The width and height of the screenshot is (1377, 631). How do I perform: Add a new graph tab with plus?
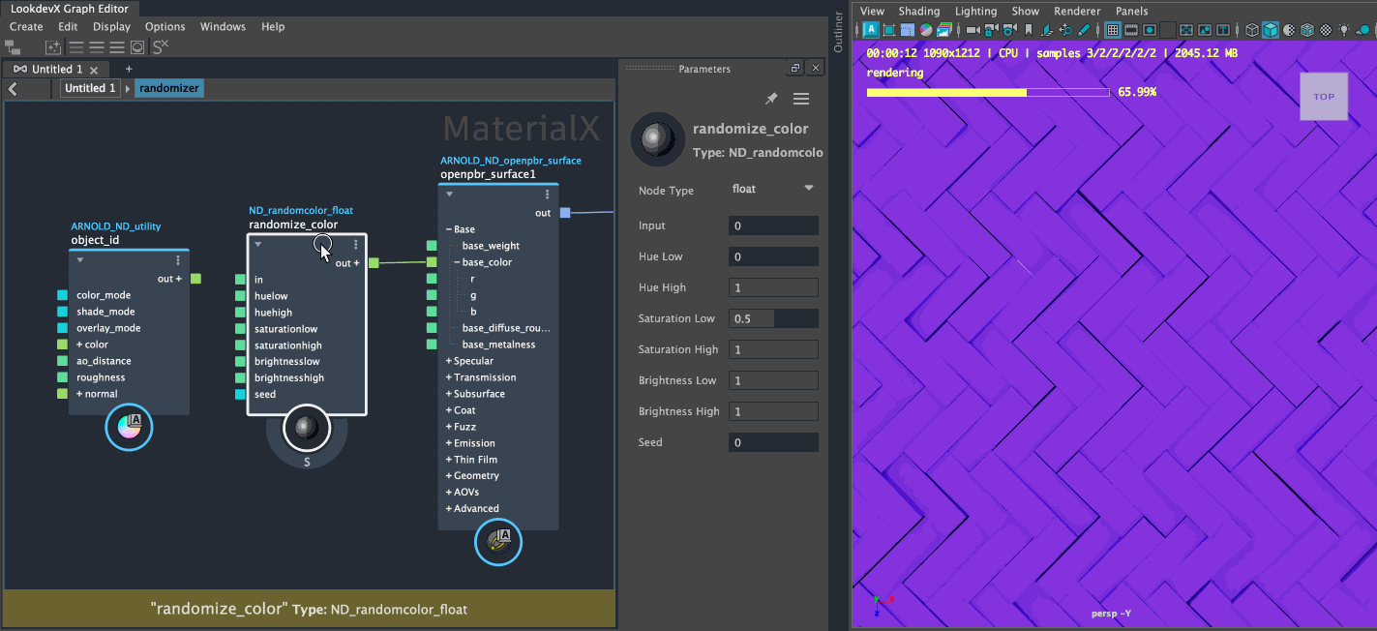point(129,70)
